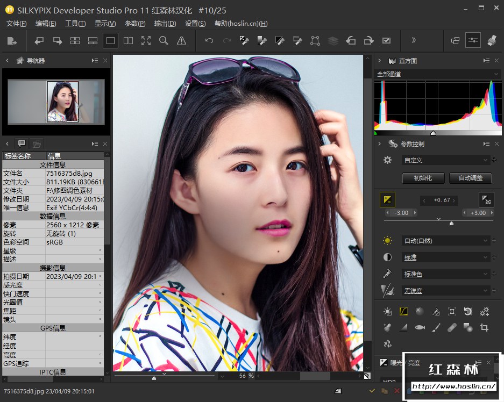Toggle the yellow exposure bias icon
This screenshot has height=402, width=504.
tap(388, 199)
